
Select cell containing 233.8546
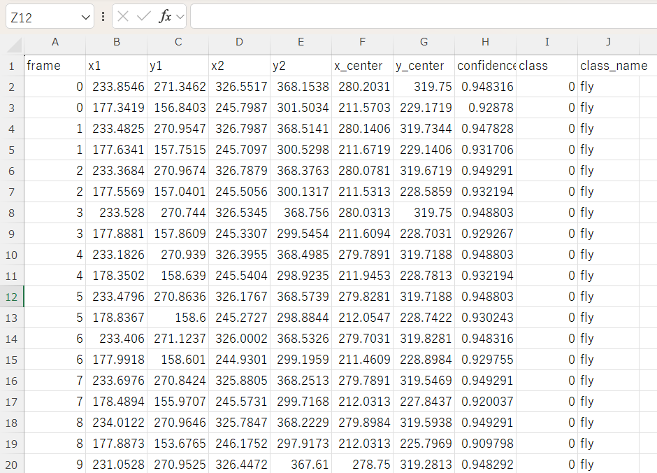[x=116, y=87]
